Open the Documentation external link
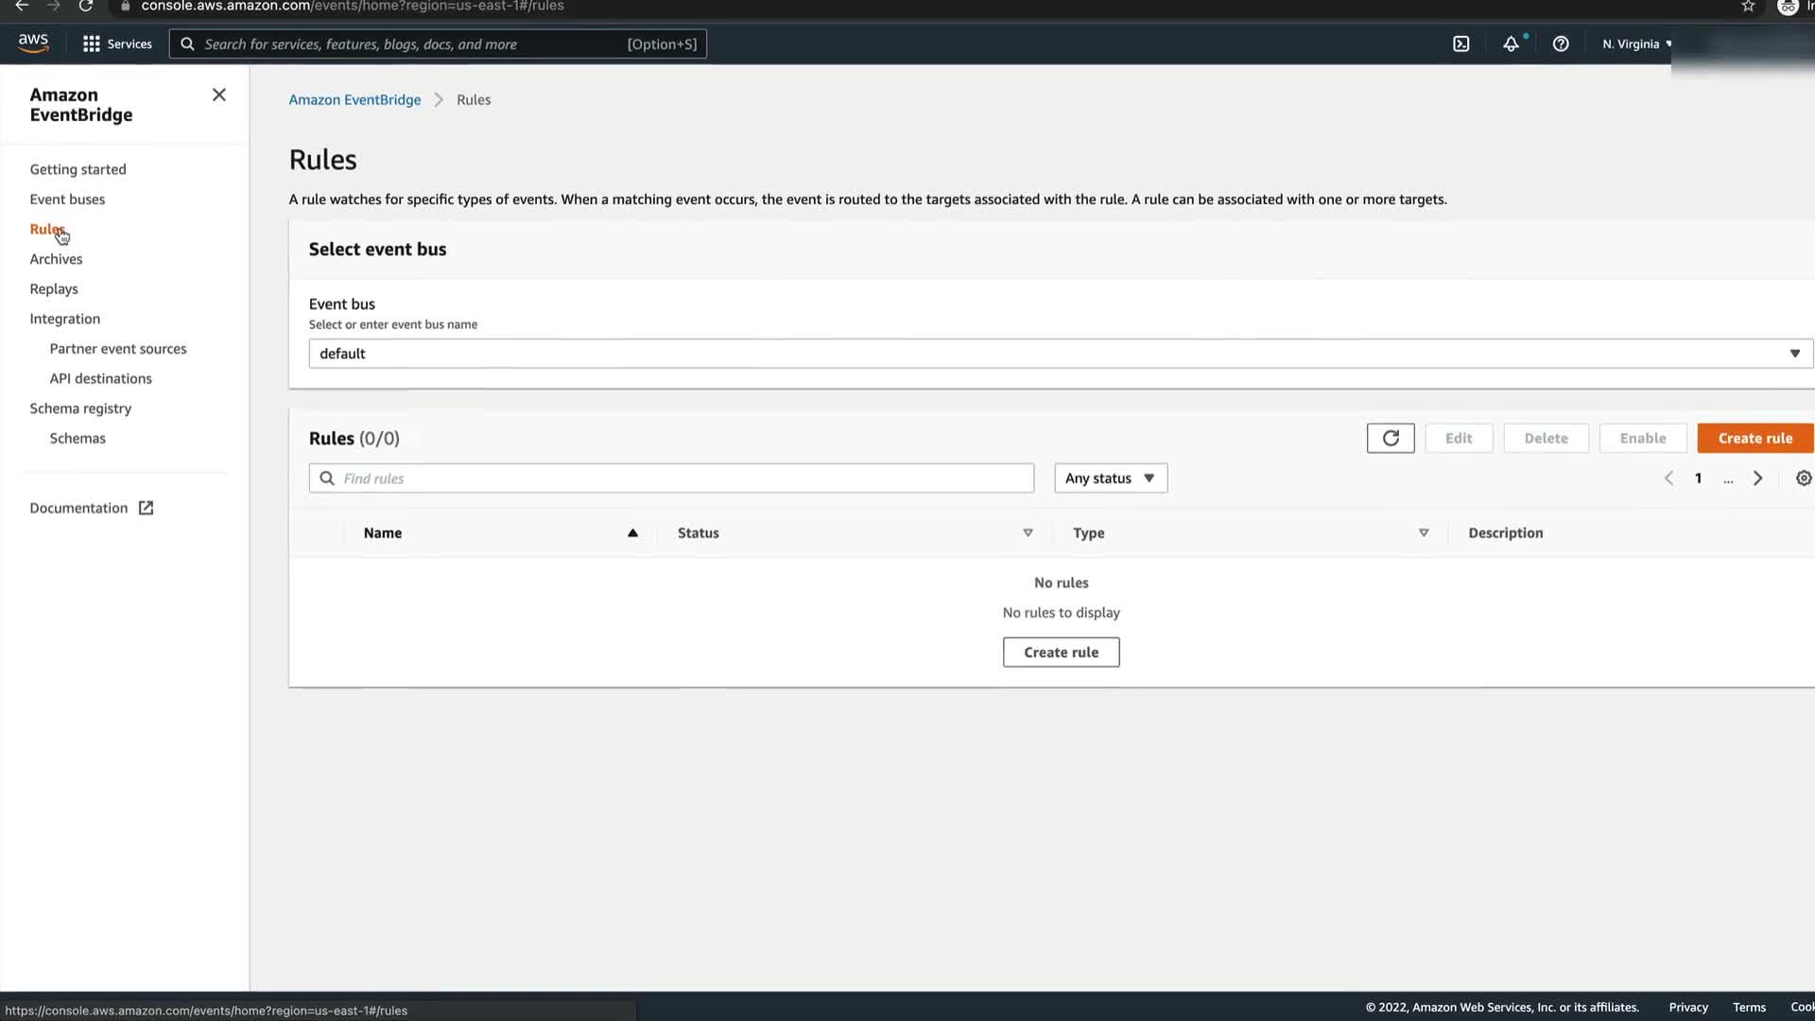Screen dimensions: 1815x1021 [91, 508]
